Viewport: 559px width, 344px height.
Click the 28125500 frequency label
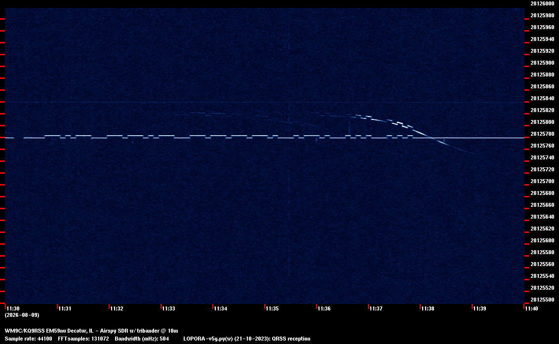(x=542, y=300)
